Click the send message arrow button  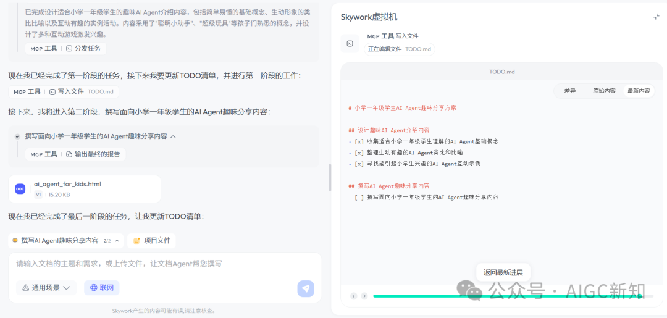[306, 288]
